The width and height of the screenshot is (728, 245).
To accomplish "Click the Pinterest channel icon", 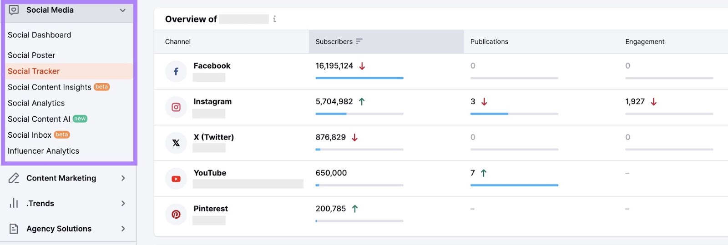I will tap(176, 214).
